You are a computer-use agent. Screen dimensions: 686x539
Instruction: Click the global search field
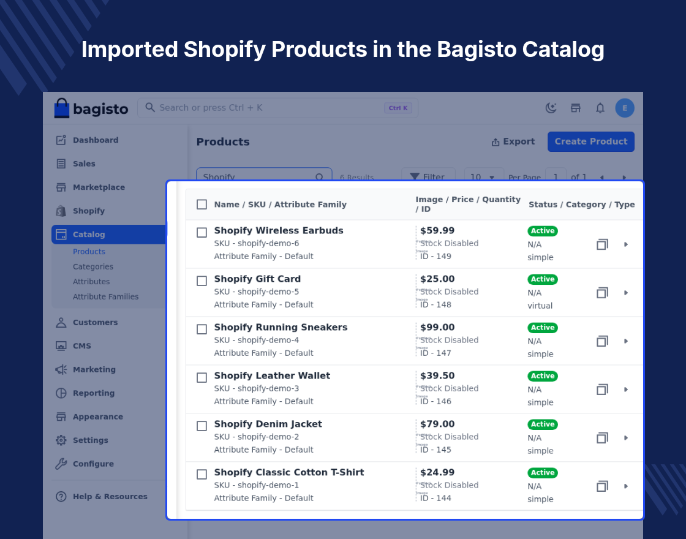pos(278,108)
